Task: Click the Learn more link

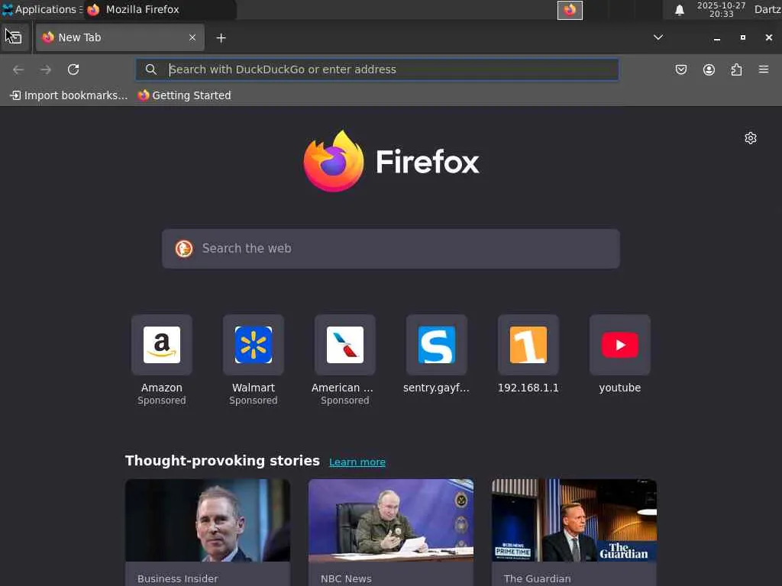Action: point(357,462)
